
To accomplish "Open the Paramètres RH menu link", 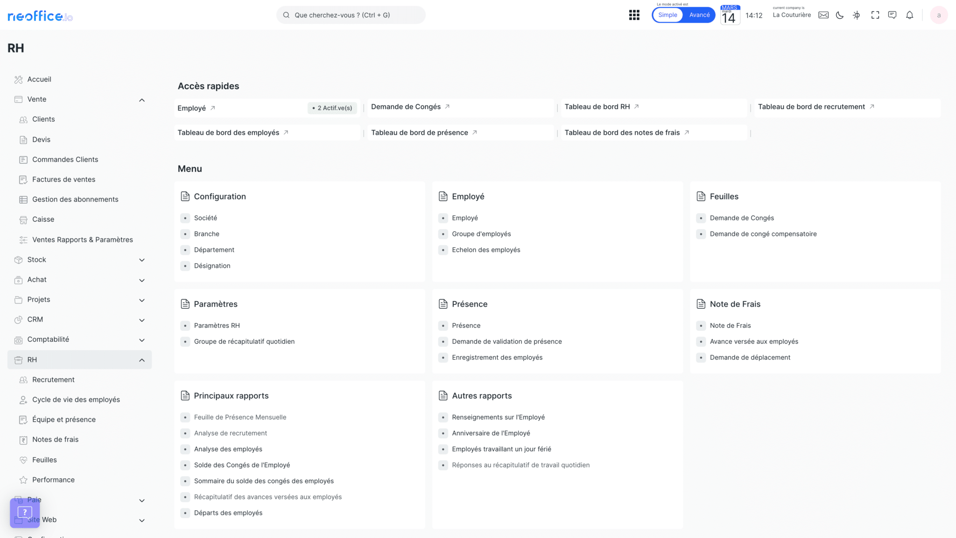I will coord(217,326).
